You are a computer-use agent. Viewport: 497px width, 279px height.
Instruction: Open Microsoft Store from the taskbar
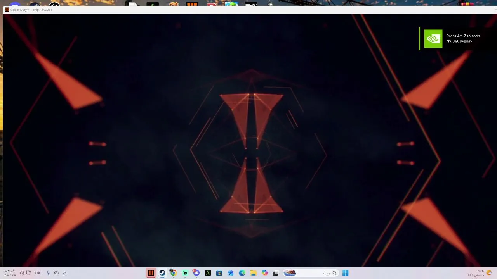[219, 273]
